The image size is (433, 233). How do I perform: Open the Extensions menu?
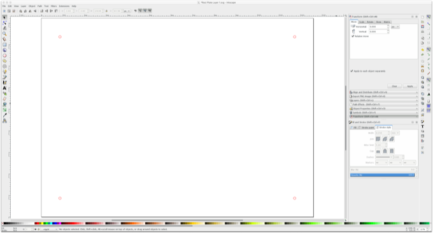click(x=64, y=6)
